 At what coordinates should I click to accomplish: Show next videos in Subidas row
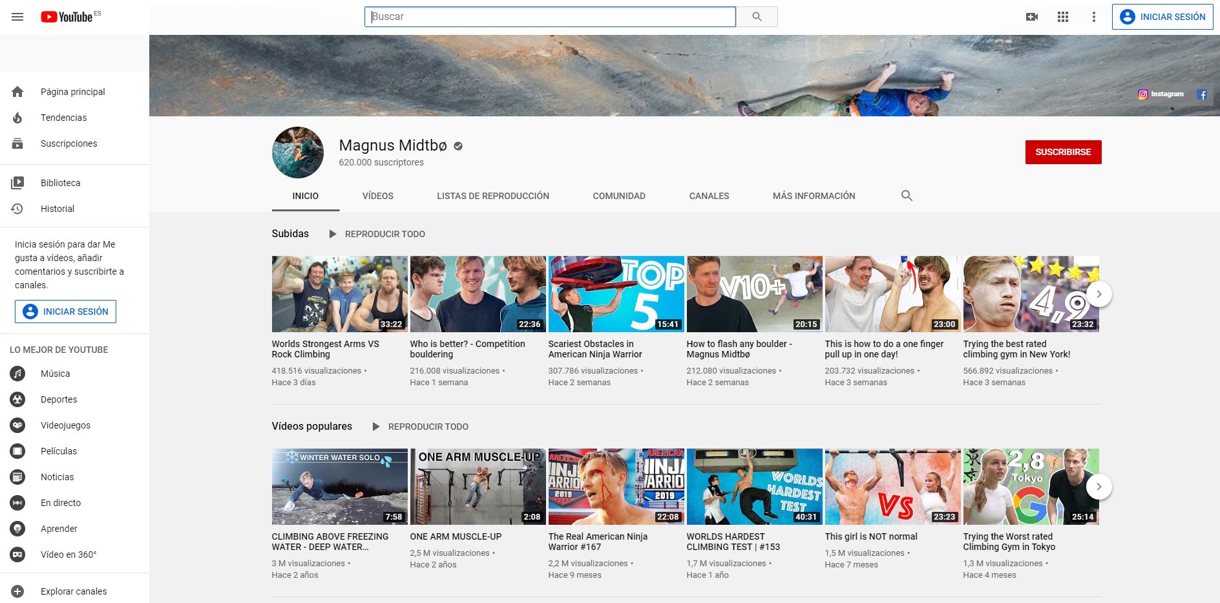tap(1099, 294)
